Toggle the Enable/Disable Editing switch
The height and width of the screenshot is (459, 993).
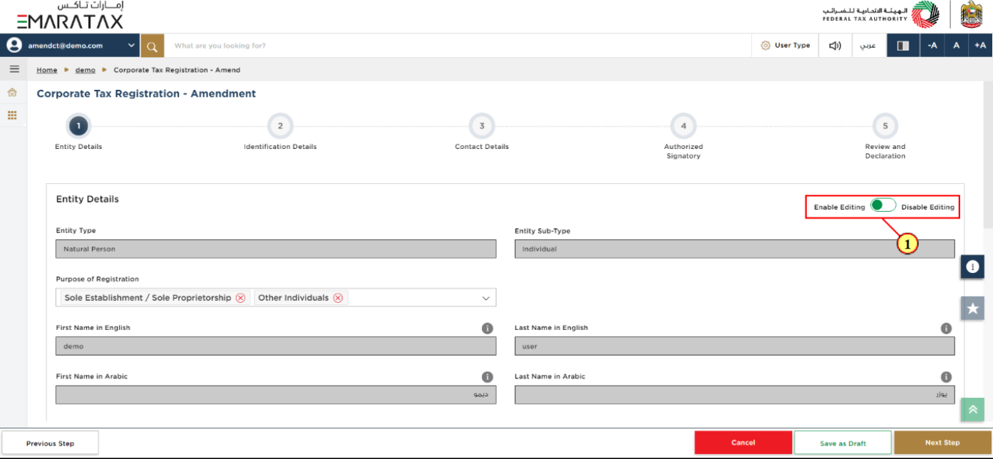click(883, 205)
